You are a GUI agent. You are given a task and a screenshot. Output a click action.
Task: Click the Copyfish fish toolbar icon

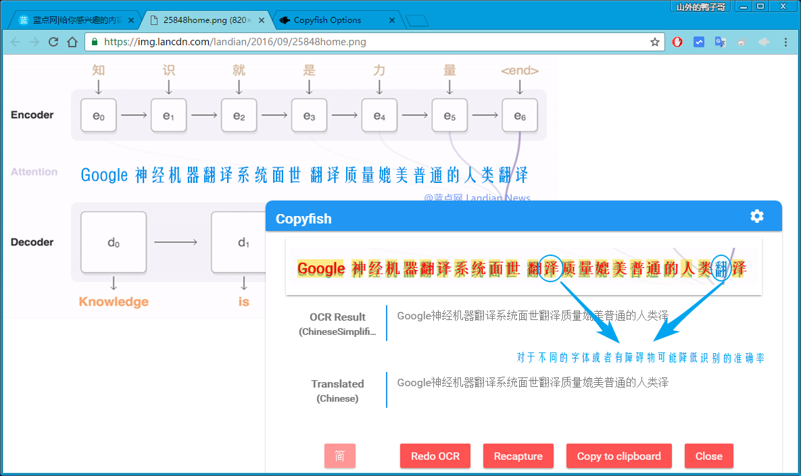764,42
